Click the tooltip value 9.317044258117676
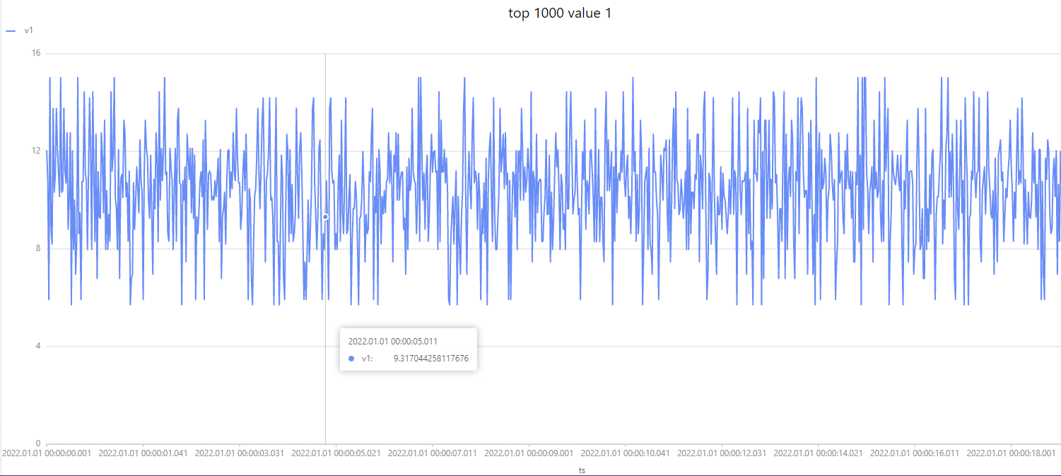Image resolution: width=1061 pixels, height=476 pixels. pos(430,359)
